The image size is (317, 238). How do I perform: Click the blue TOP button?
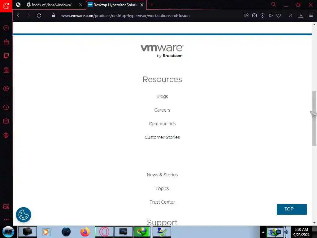[292, 209]
